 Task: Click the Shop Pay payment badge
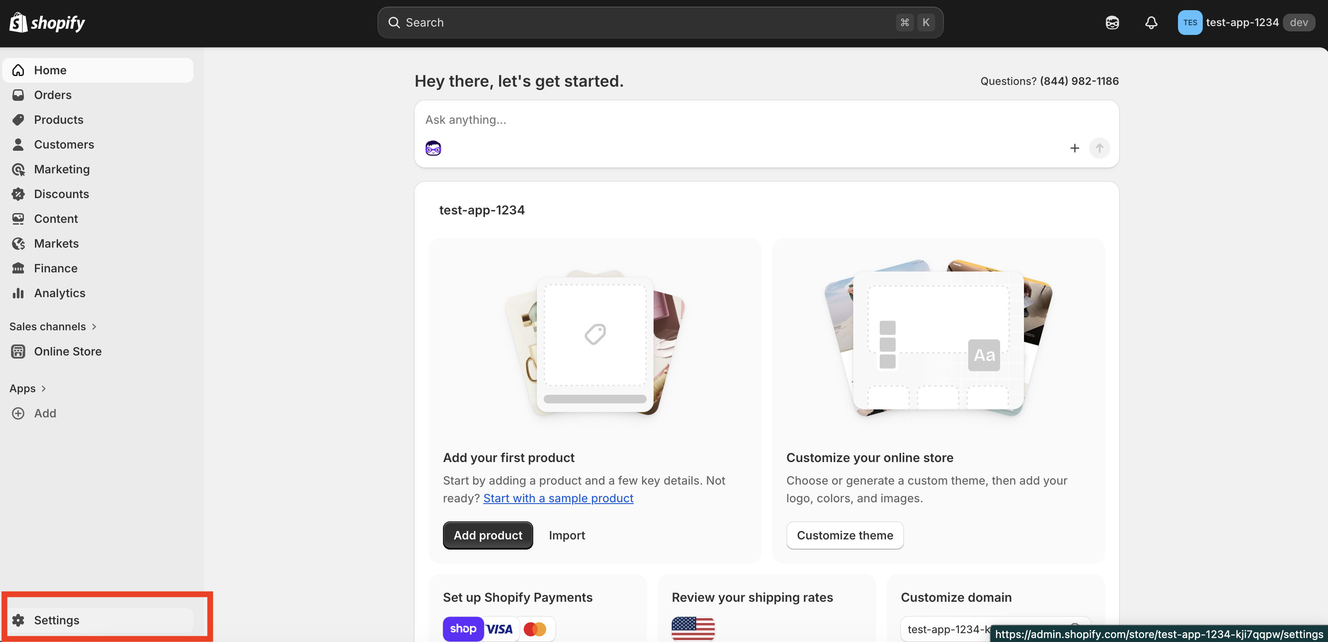click(x=463, y=629)
